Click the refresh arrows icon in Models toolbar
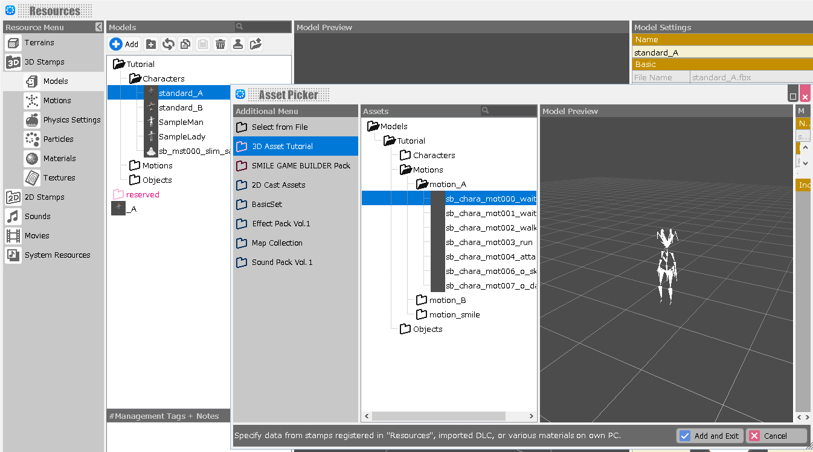The image size is (813, 452). tap(169, 44)
